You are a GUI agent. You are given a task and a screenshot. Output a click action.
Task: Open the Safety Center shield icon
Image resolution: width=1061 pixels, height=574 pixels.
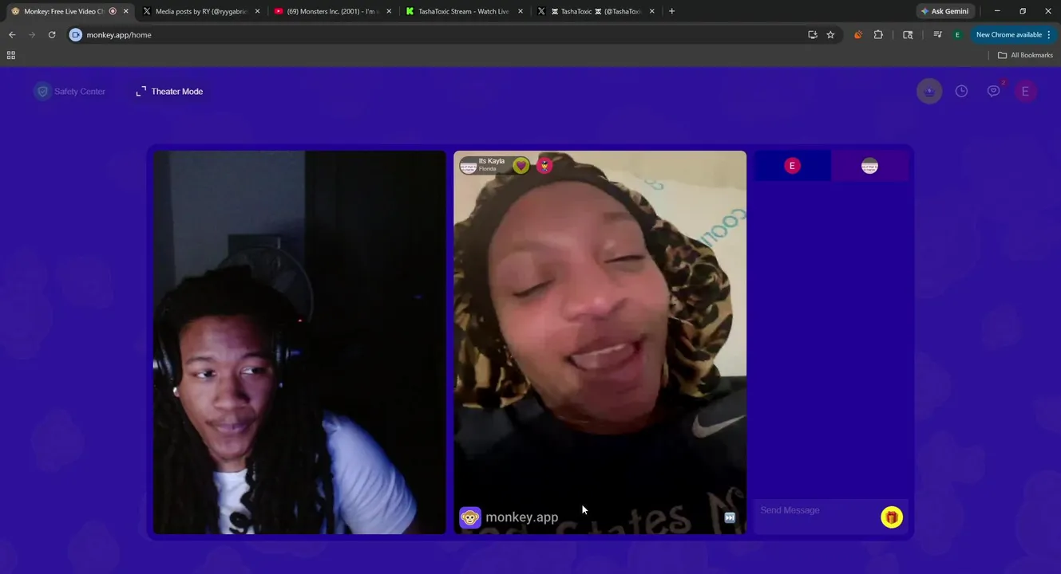coord(42,92)
